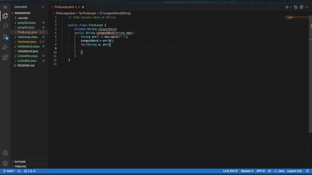The width and height of the screenshot is (312, 175).
Task: Open notifications bell in status bar
Action: pos(307,171)
